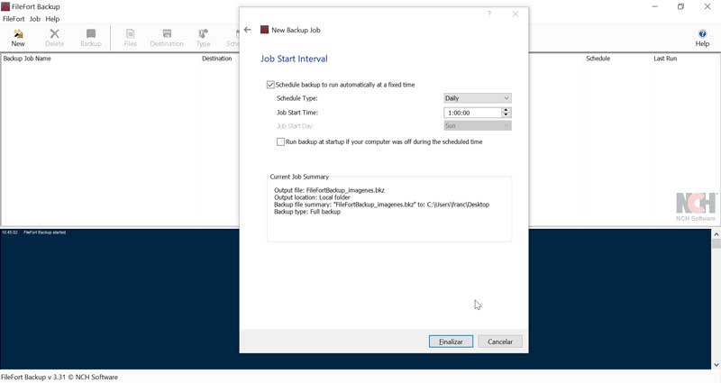The height and width of the screenshot is (383, 721).
Task: Click the FileFort Backup app icon in title bar
Action: pyautogui.click(x=5, y=6)
